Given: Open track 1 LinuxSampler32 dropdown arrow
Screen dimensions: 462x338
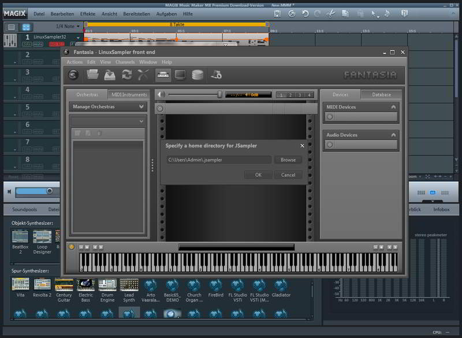Looking at the screenshot, I should pyautogui.click(x=78, y=38).
